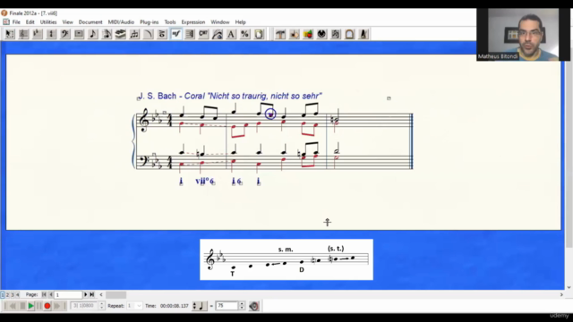Go to the first page button
Screen dimensions: 573x322
tap(44, 294)
